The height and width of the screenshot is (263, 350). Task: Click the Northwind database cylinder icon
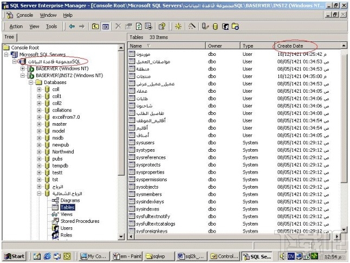tap(47, 152)
